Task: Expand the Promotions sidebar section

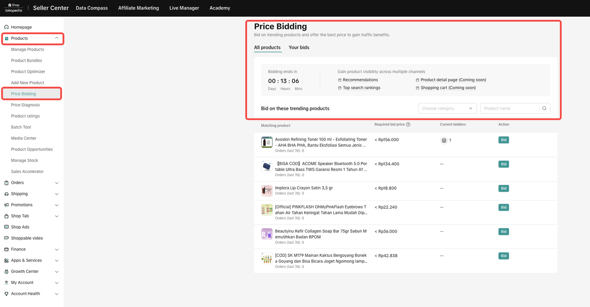Action: click(x=57, y=205)
